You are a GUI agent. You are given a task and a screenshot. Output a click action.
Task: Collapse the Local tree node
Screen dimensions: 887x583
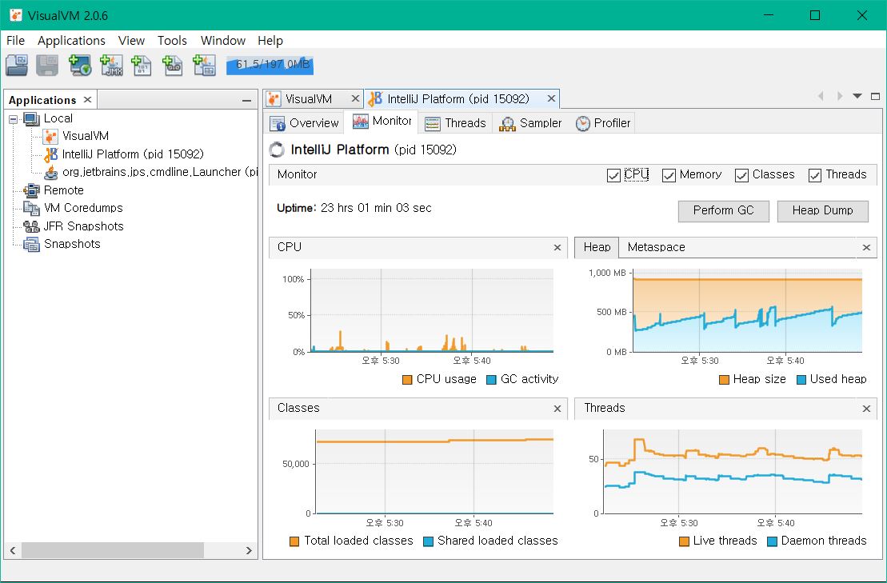pos(13,118)
